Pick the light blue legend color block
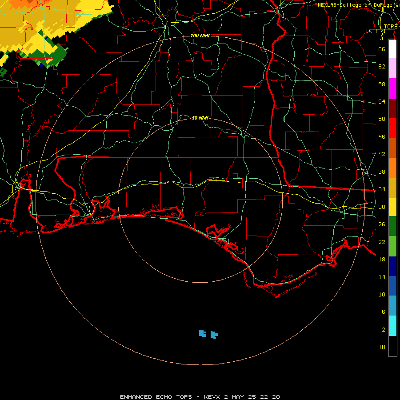400x400 pixels. pyautogui.click(x=392, y=306)
